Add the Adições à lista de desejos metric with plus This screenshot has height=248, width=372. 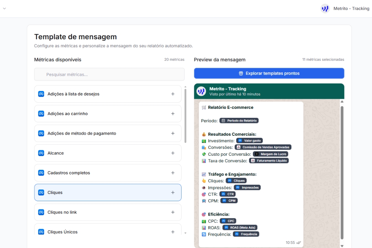pyautogui.click(x=173, y=94)
